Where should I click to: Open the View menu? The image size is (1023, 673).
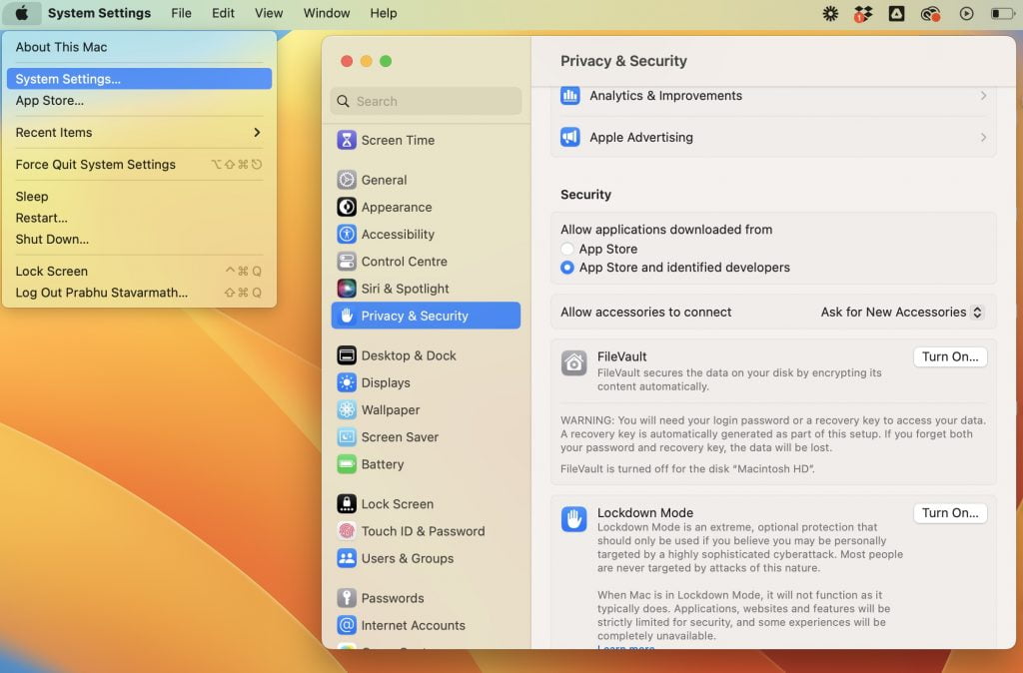(269, 13)
